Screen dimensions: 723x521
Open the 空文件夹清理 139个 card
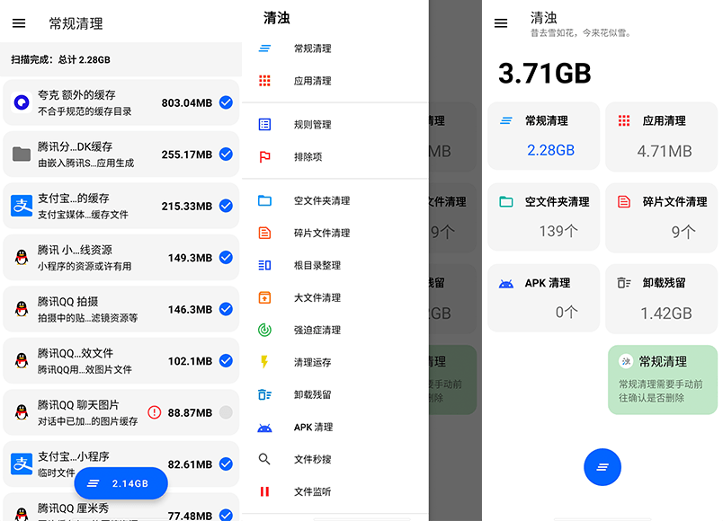click(544, 217)
